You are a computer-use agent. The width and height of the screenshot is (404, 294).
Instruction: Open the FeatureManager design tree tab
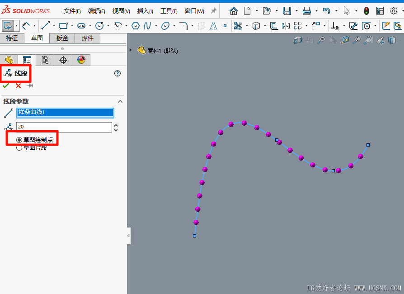[9, 60]
